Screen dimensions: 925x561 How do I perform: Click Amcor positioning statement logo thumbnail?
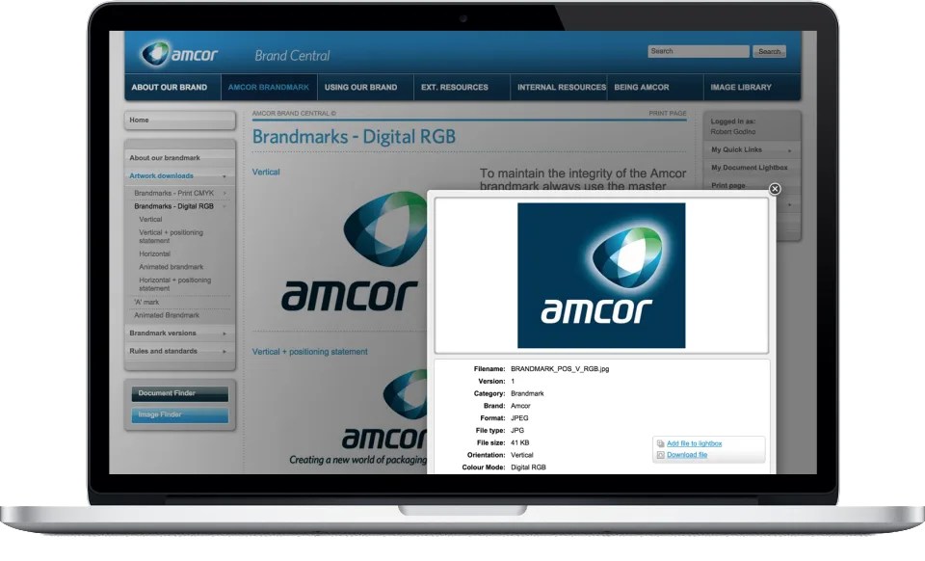[358, 416]
